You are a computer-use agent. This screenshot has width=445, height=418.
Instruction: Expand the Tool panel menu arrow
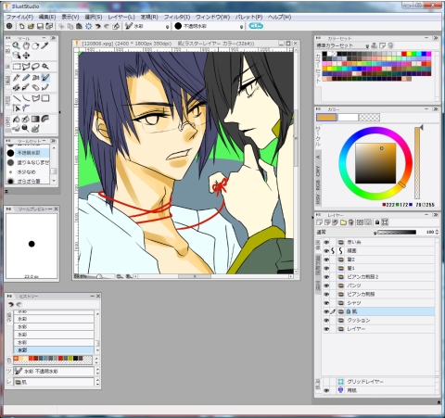click(x=53, y=38)
